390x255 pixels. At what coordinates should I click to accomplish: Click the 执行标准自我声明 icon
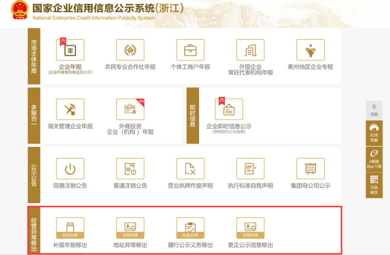point(250,169)
